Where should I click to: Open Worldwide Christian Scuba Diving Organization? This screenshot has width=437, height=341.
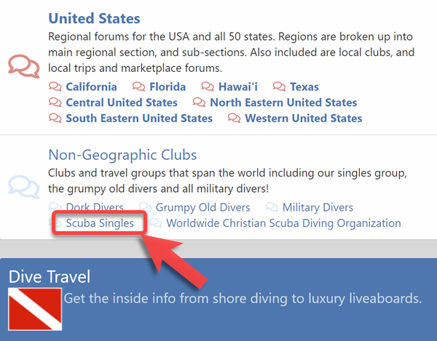(283, 223)
